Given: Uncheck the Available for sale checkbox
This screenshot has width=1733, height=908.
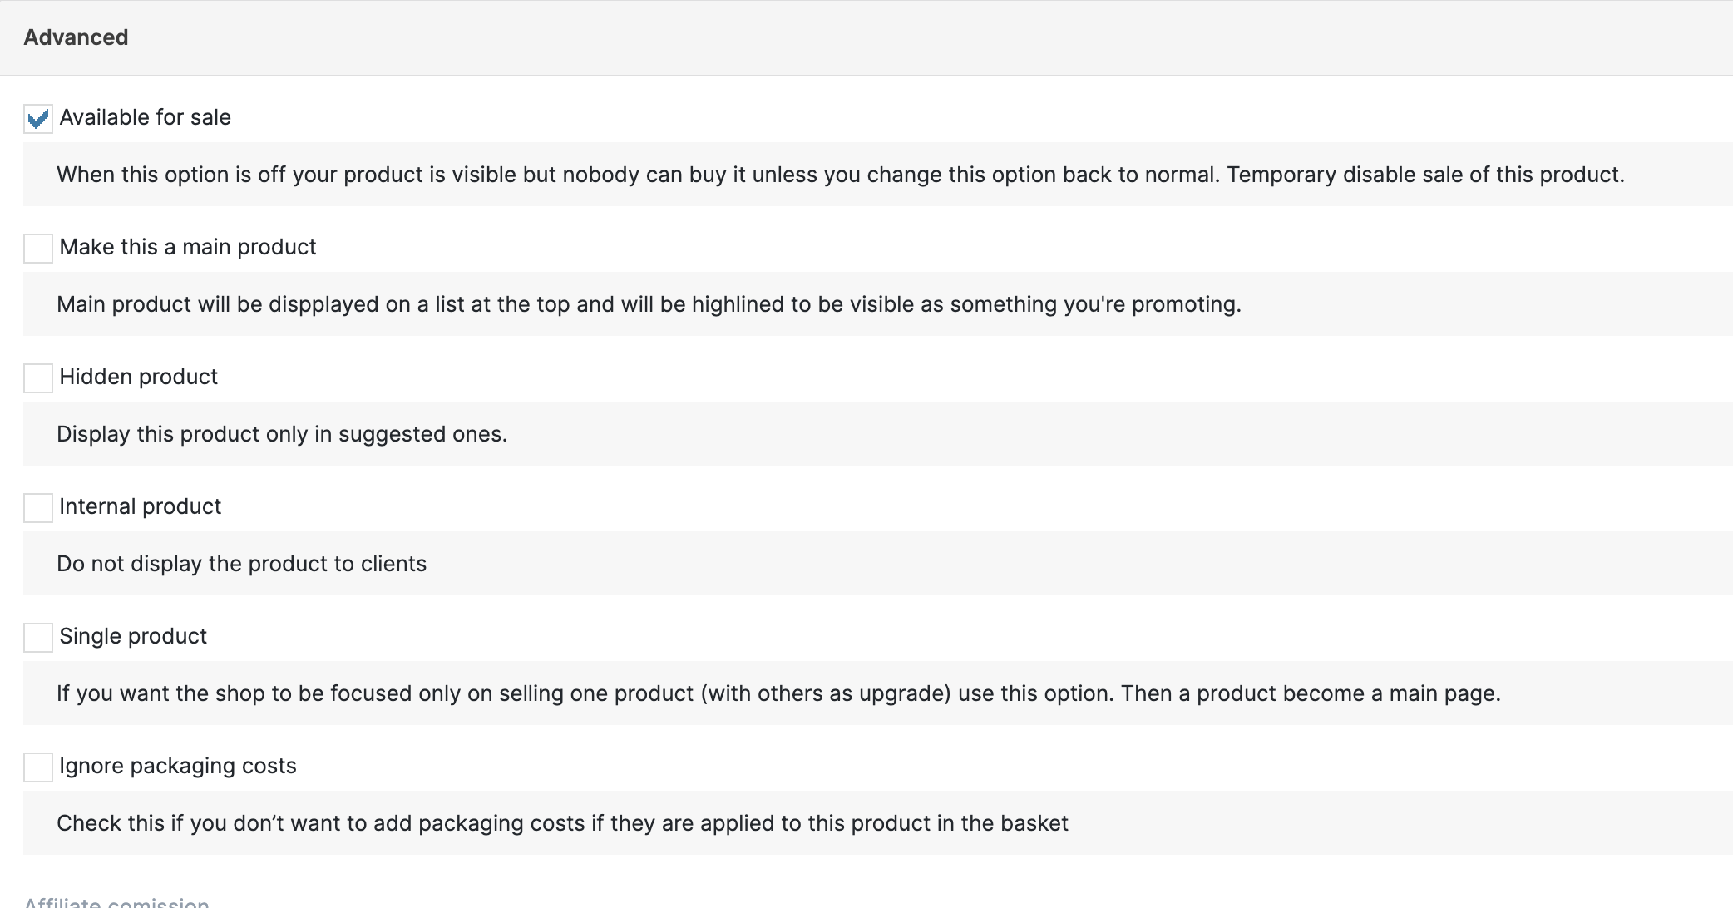Looking at the screenshot, I should coord(38,119).
